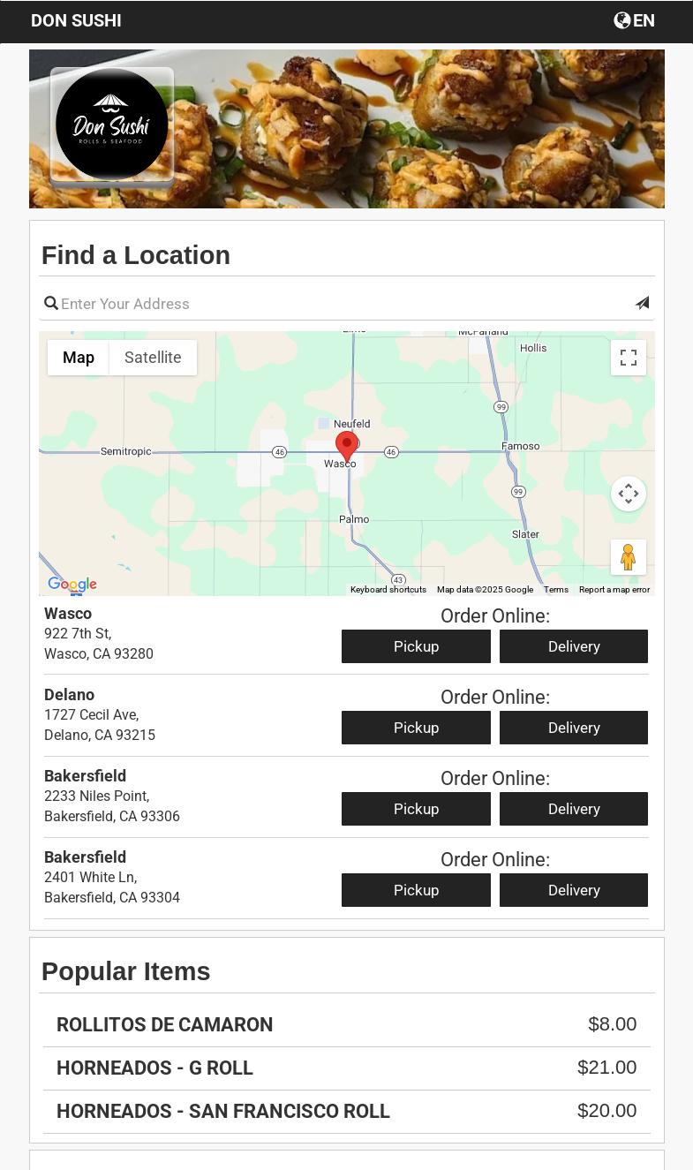Click the Famoso label on map
The height and width of the screenshot is (1170, 693).
tap(521, 446)
